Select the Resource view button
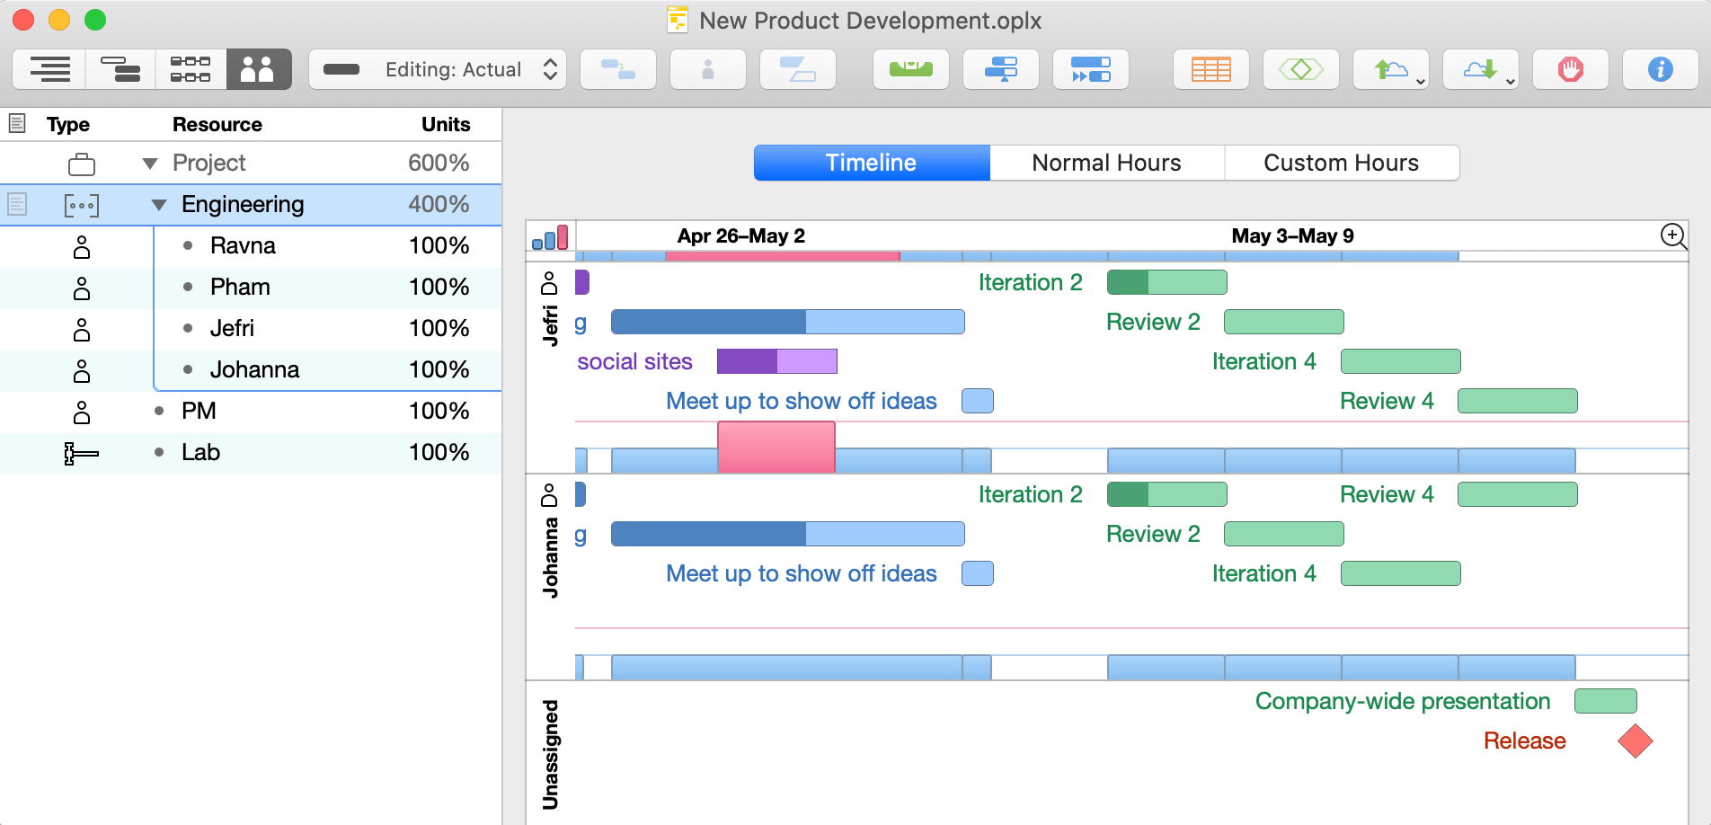The width and height of the screenshot is (1711, 825). point(259,69)
